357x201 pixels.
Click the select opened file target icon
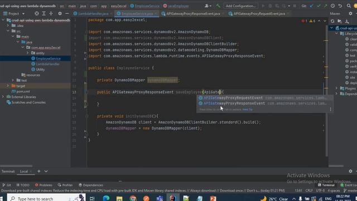tap(36, 13)
